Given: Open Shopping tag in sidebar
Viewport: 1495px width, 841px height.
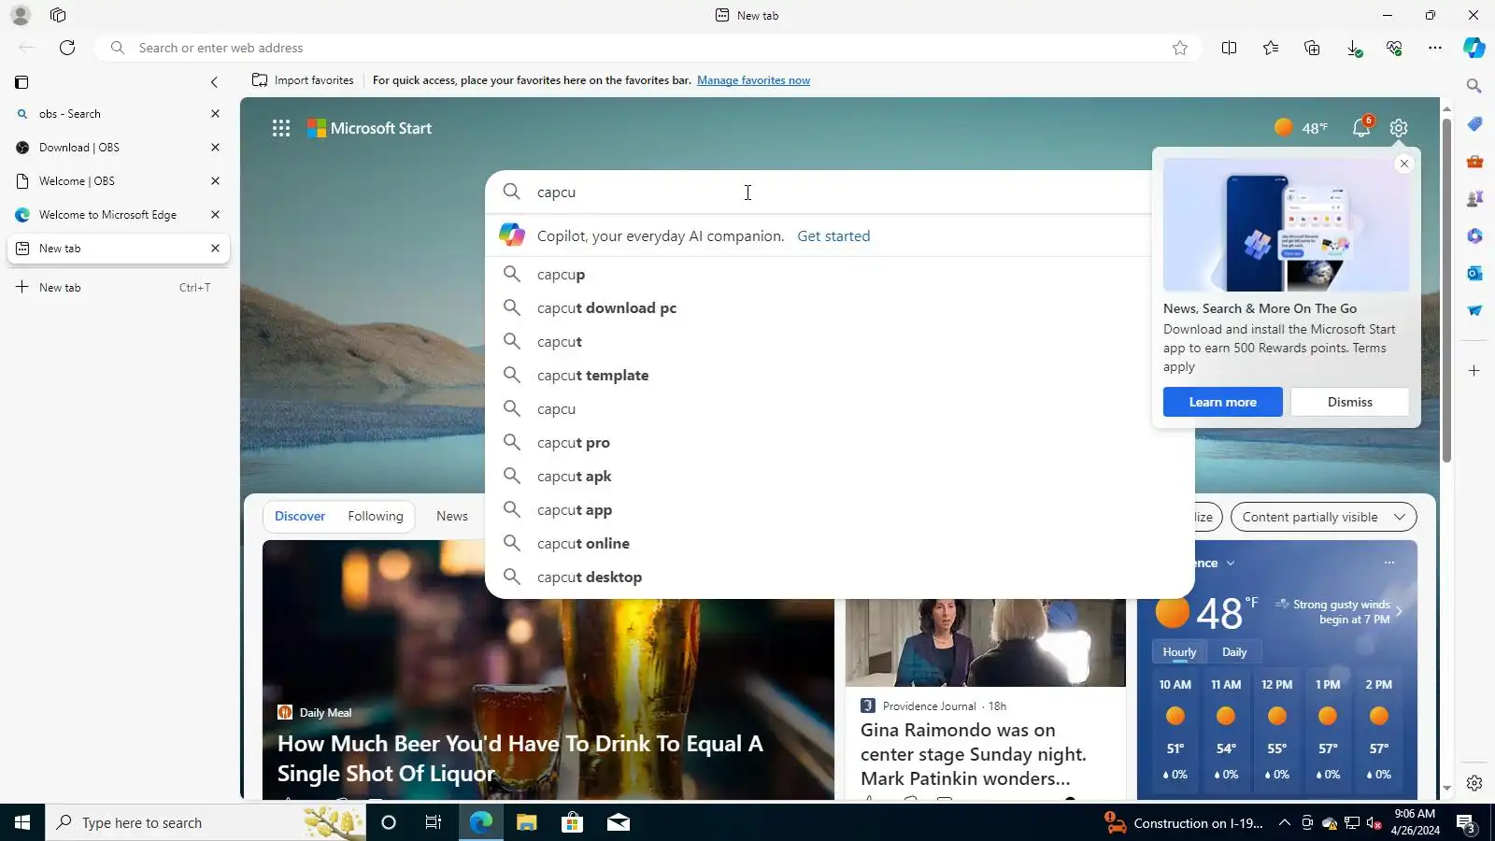Looking at the screenshot, I should (1474, 123).
